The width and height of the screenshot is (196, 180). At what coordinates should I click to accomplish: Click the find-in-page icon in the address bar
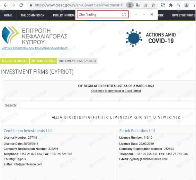pyautogui.click(x=130, y=5)
